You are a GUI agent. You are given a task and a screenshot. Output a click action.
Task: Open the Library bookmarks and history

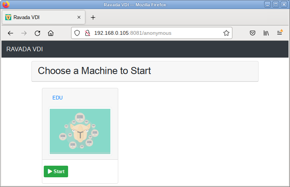coord(266,33)
